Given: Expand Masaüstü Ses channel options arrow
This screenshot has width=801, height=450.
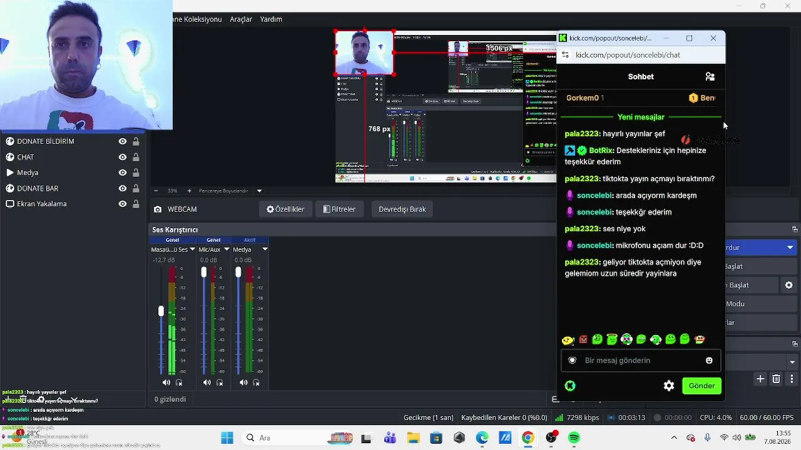Looking at the screenshot, I should tap(192, 249).
